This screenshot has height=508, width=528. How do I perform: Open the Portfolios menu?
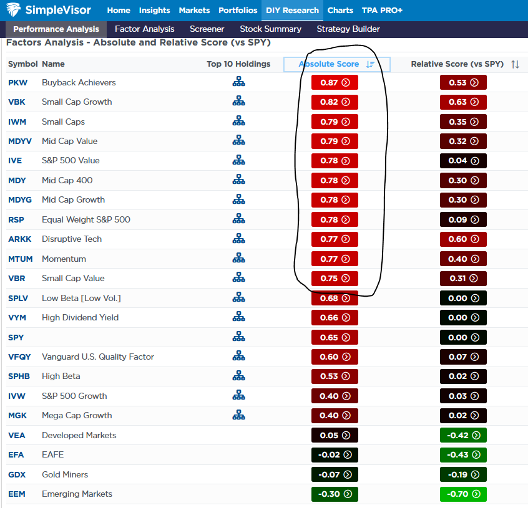238,11
